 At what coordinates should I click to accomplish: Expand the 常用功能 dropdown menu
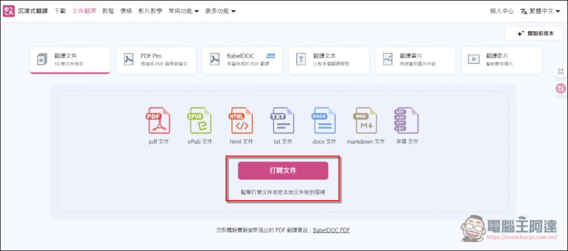183,11
